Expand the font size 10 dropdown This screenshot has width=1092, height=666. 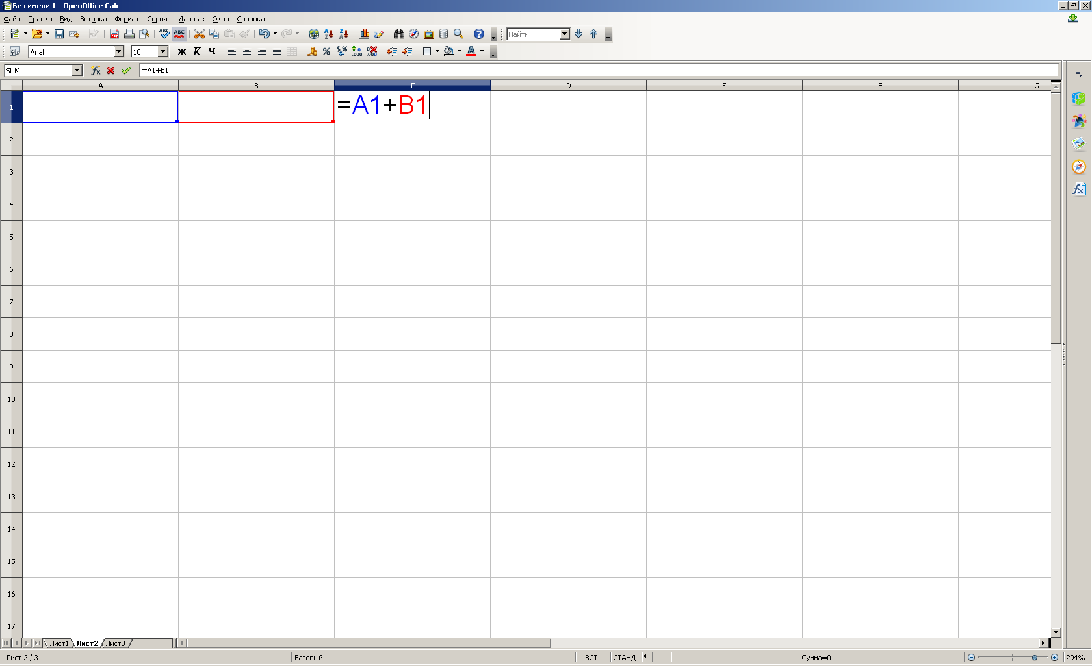(x=163, y=51)
